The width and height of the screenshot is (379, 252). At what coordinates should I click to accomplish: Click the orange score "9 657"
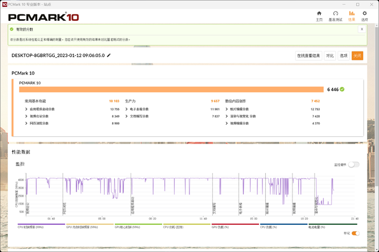coord(215,101)
